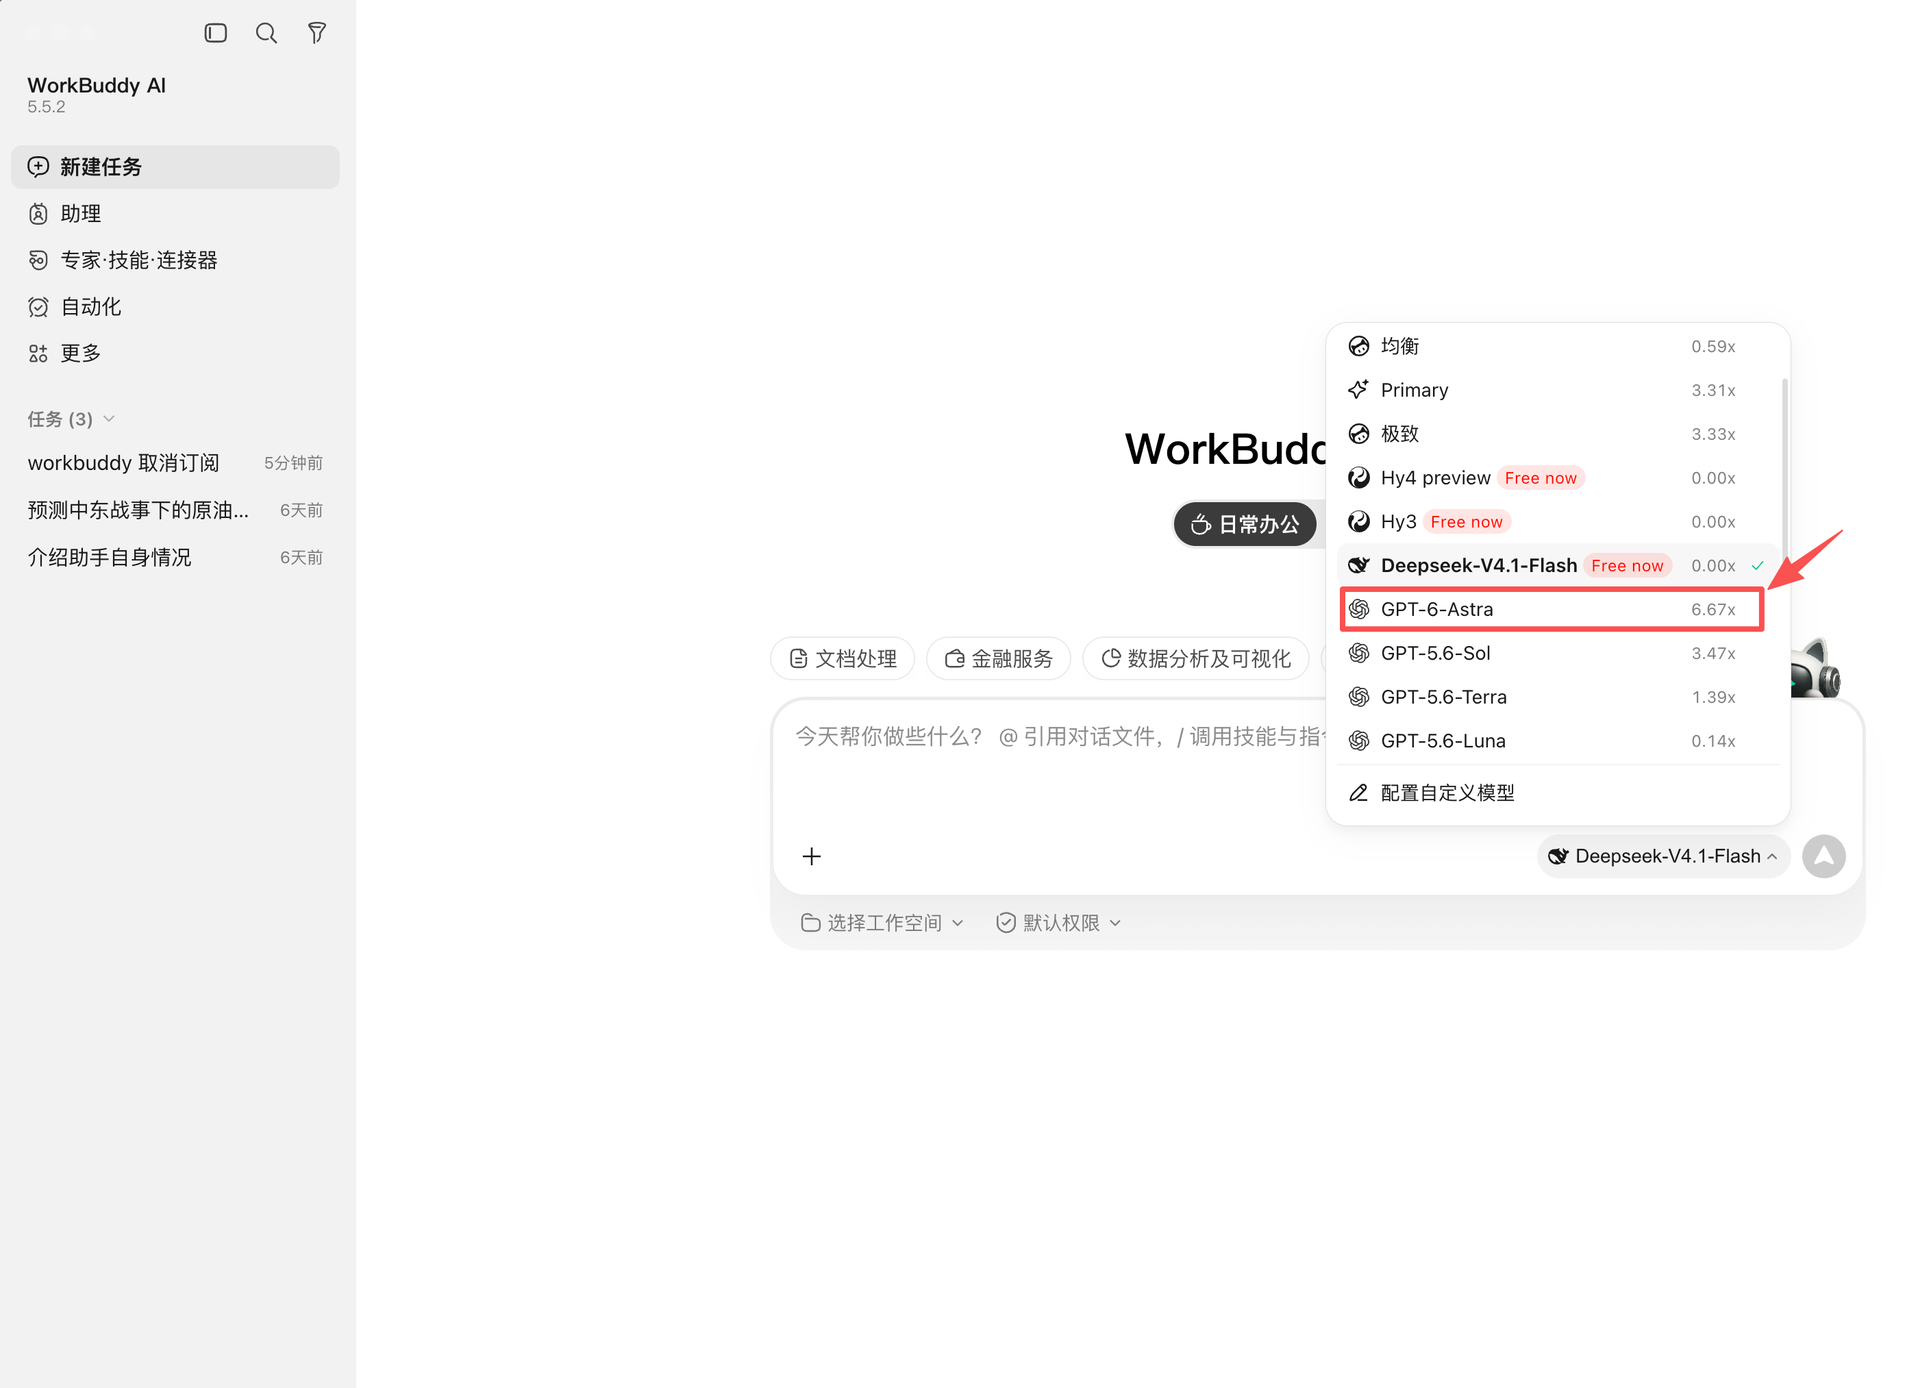The width and height of the screenshot is (1918, 1388).
Task: Click the 金融服务 wallet icon
Action: (955, 659)
